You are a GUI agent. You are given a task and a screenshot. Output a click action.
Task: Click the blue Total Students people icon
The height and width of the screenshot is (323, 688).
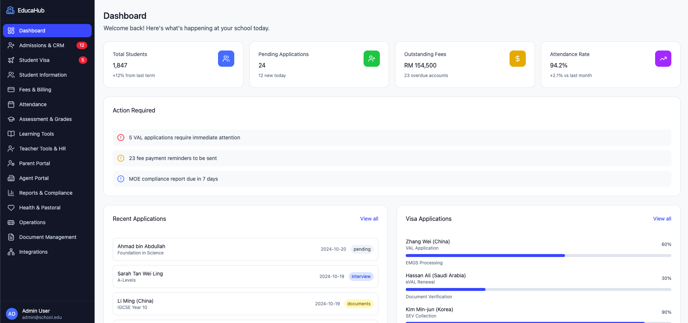coord(226,59)
